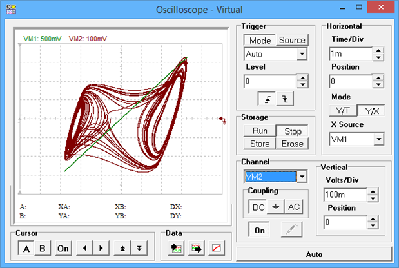Decrease Time/Div value
The width and height of the screenshot is (399, 268).
[x=378, y=57]
